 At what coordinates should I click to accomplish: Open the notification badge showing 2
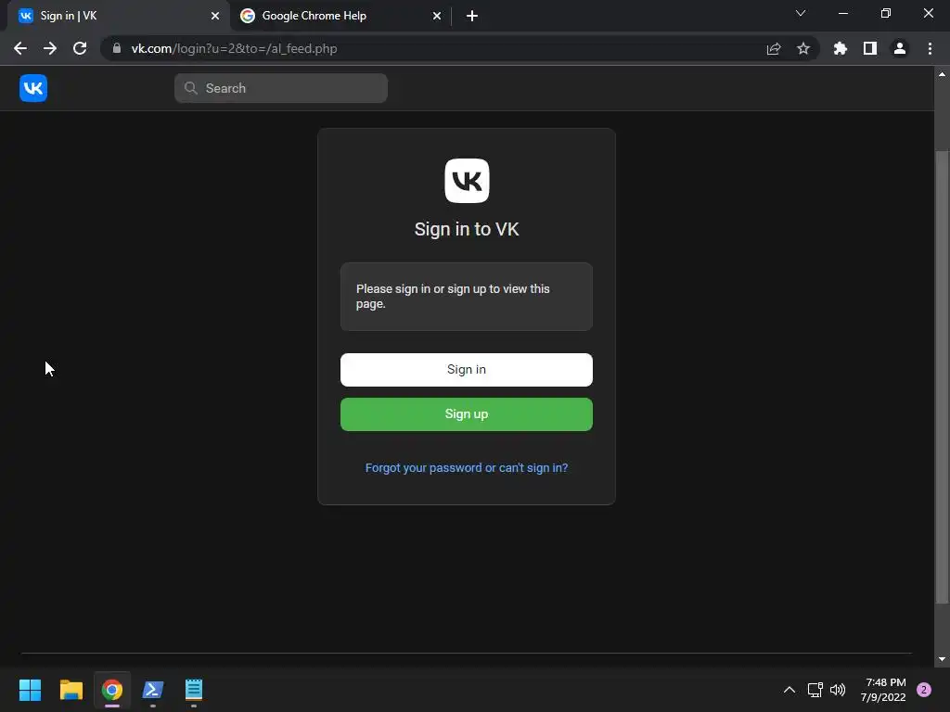[924, 690]
